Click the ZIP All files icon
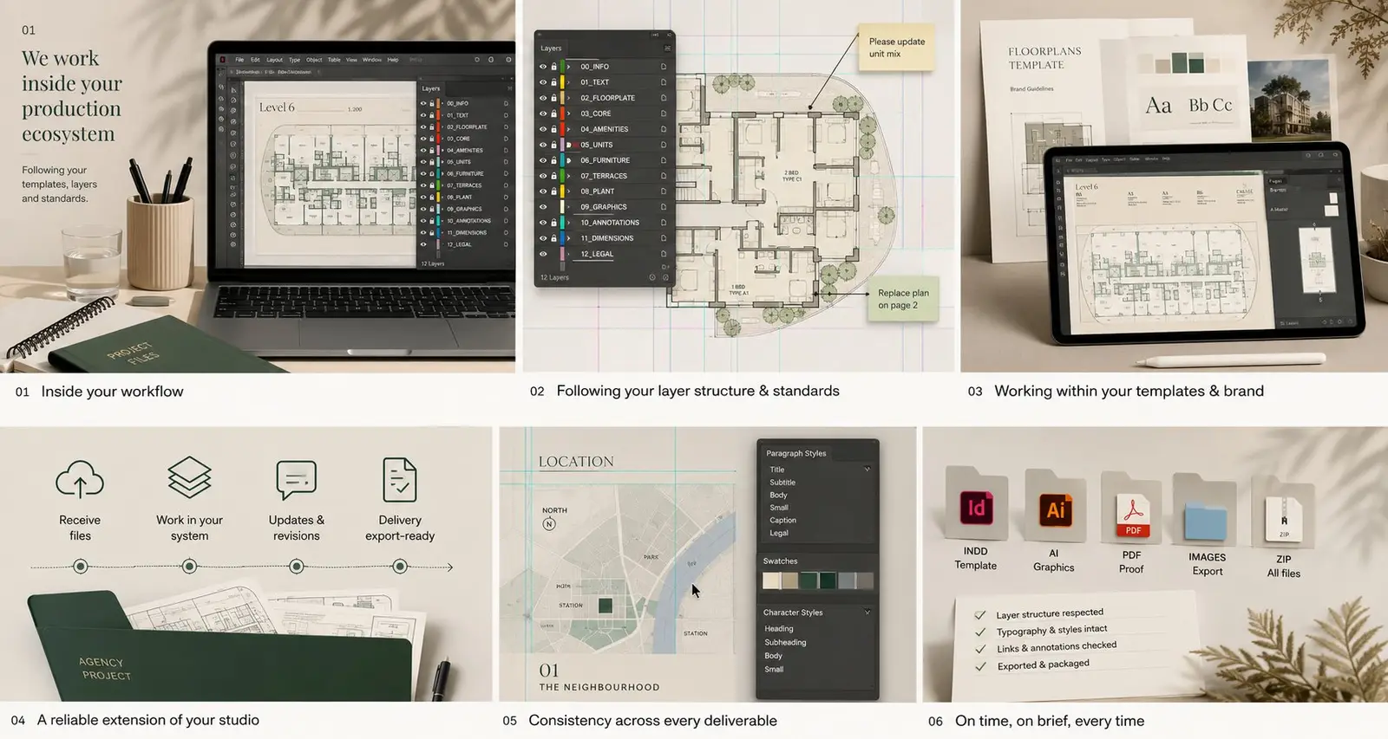Viewport: 1388px width, 739px height. [1284, 514]
